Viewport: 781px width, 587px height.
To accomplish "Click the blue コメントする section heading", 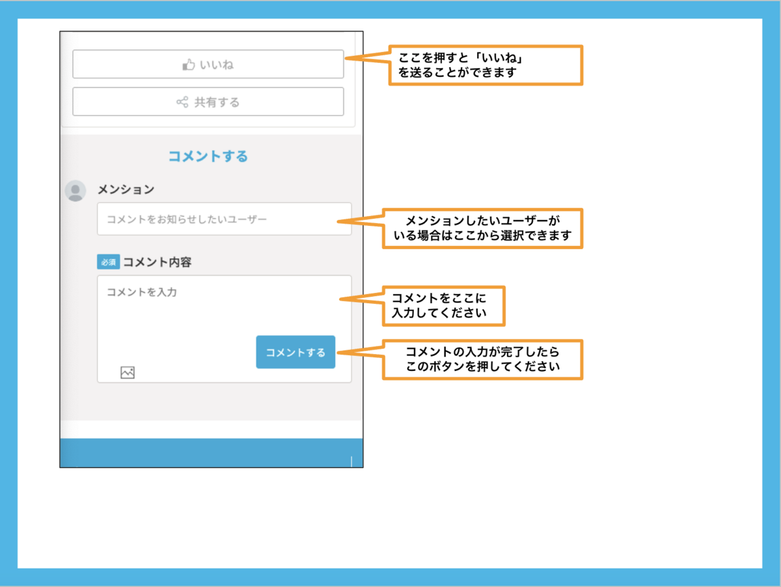I will pyautogui.click(x=208, y=156).
